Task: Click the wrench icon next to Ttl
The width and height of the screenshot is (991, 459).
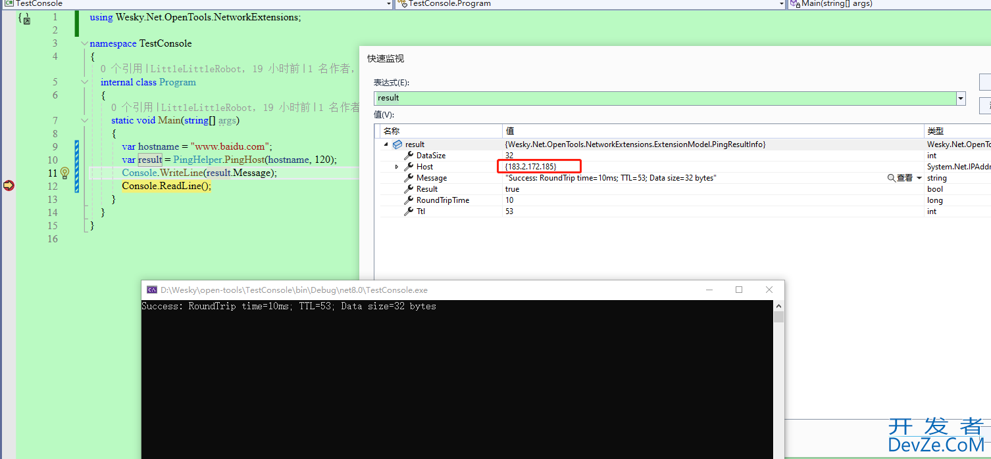Action: (x=409, y=211)
